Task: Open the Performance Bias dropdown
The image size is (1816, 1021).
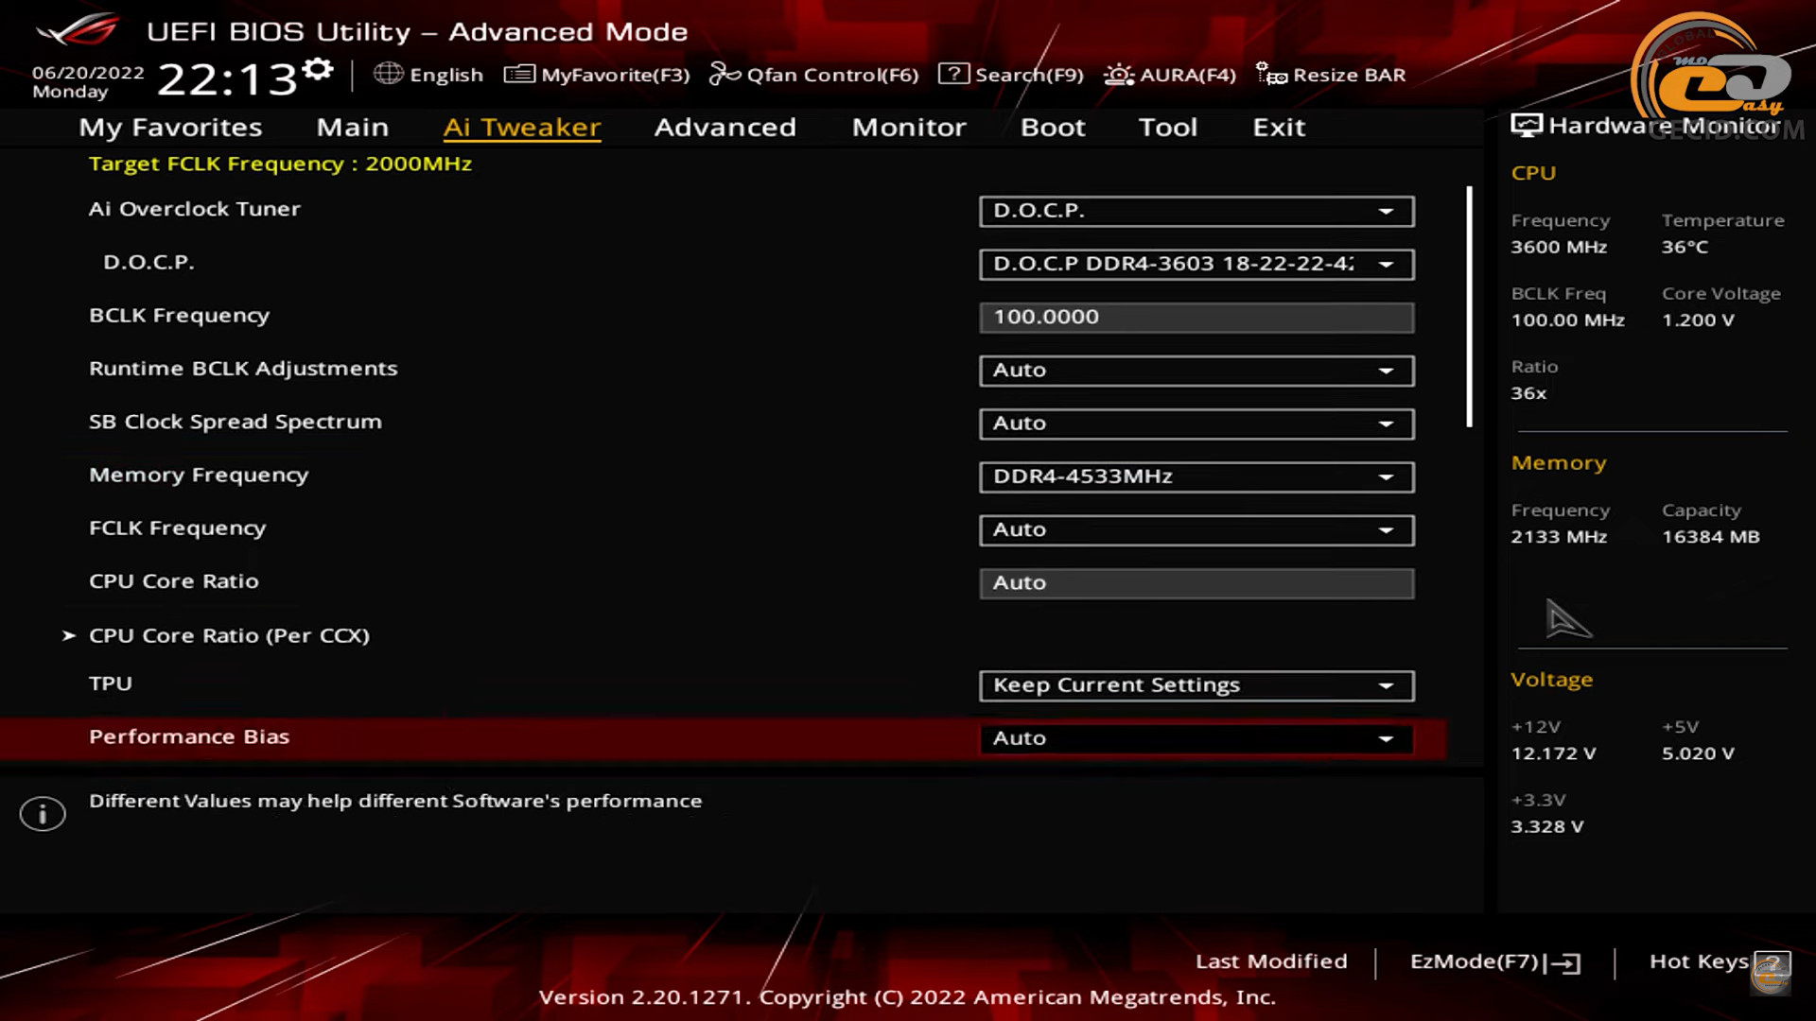Action: click(x=1196, y=738)
